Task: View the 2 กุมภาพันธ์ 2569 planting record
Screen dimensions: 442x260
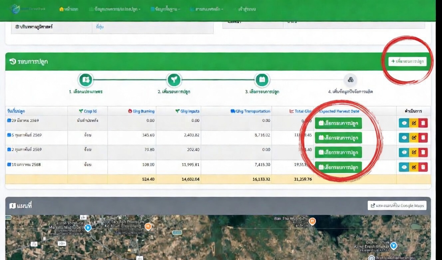Action: pos(404,152)
